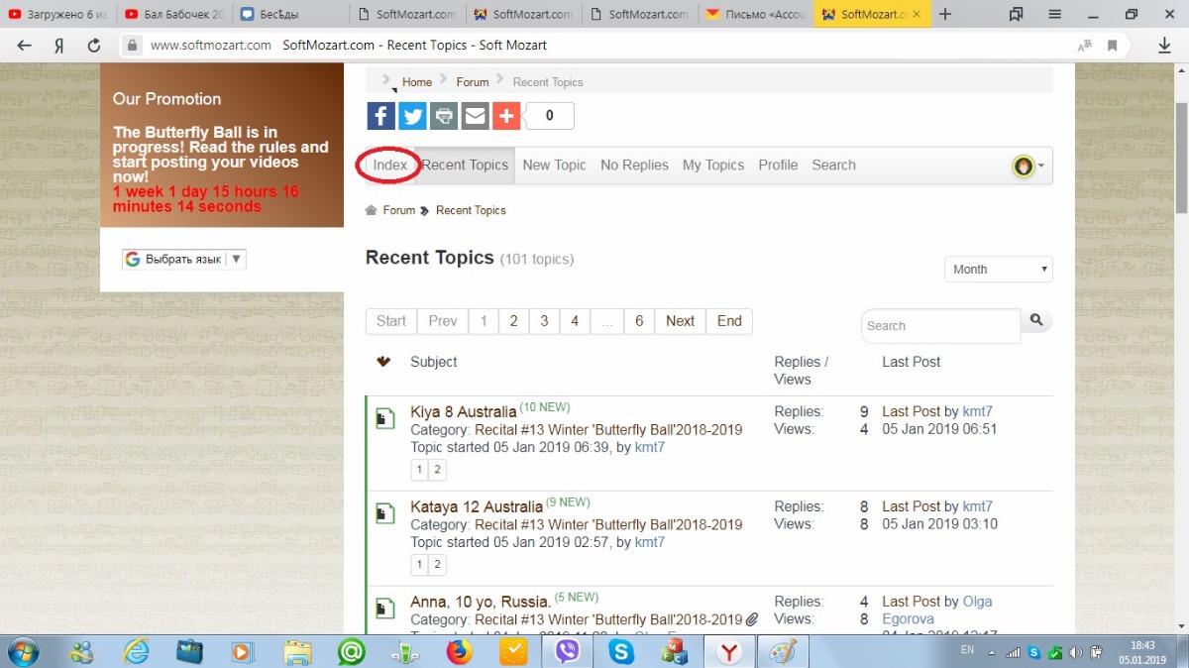The height and width of the screenshot is (668, 1189).
Task: Open topic 'Kiya 8 Australia'
Action: (x=464, y=411)
